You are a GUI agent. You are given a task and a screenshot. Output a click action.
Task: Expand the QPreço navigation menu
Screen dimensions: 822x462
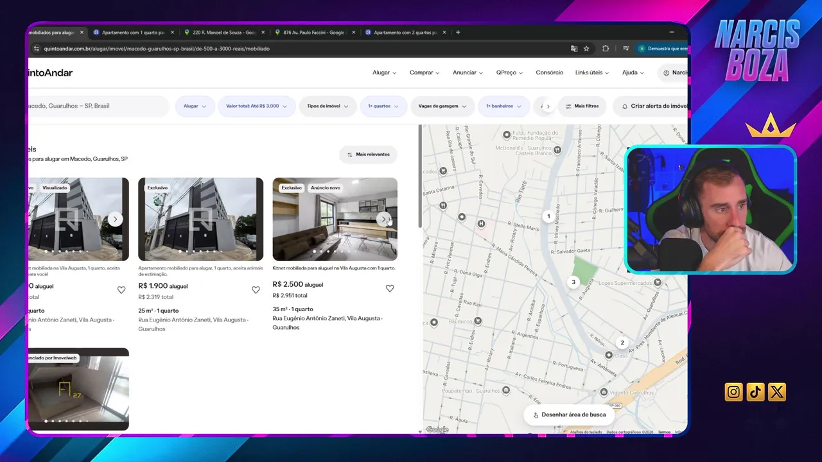pyautogui.click(x=509, y=73)
